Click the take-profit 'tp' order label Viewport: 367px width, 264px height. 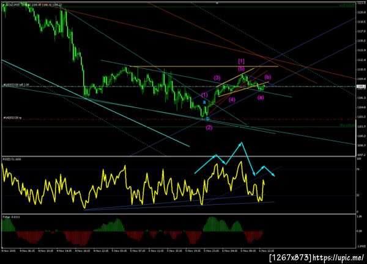(x=12, y=118)
